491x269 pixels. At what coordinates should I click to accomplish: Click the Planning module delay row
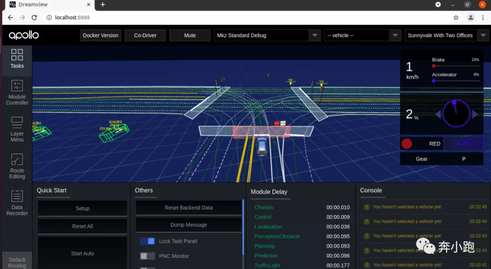[302, 246]
